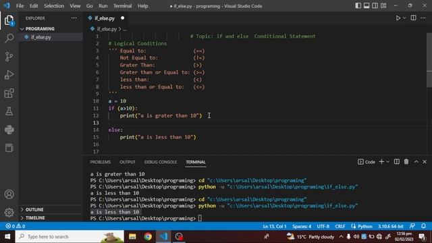Image resolution: width=432 pixels, height=243 pixels.
Task: Open the Terminal menu
Action: (122, 6)
